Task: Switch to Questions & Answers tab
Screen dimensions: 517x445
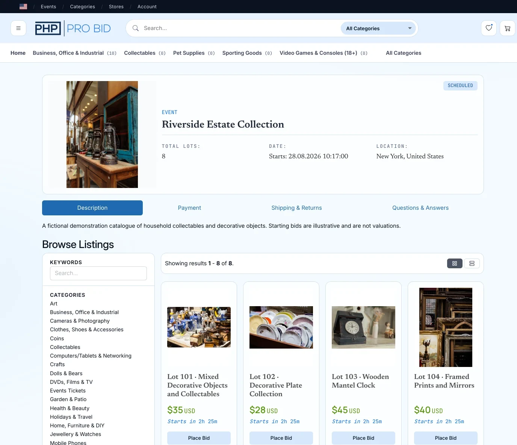Action: point(420,208)
